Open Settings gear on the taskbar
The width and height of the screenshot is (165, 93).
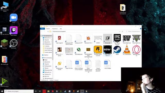[57, 91]
